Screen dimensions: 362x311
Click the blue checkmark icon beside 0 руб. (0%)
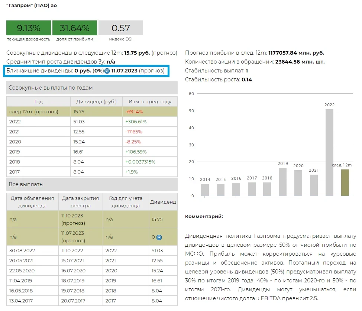pyautogui.click(x=107, y=71)
